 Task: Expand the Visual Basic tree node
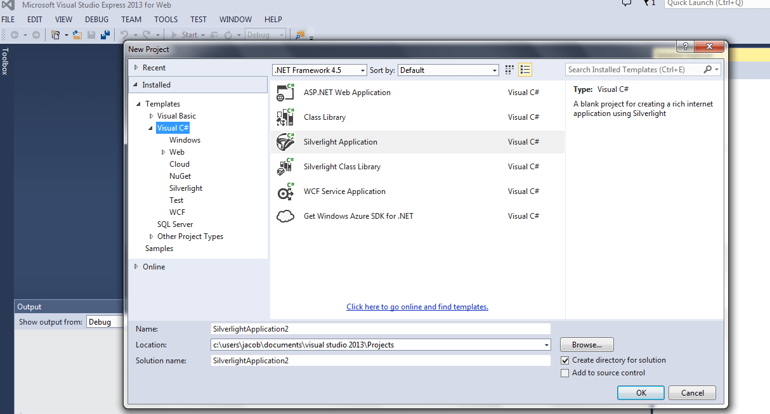coord(151,116)
